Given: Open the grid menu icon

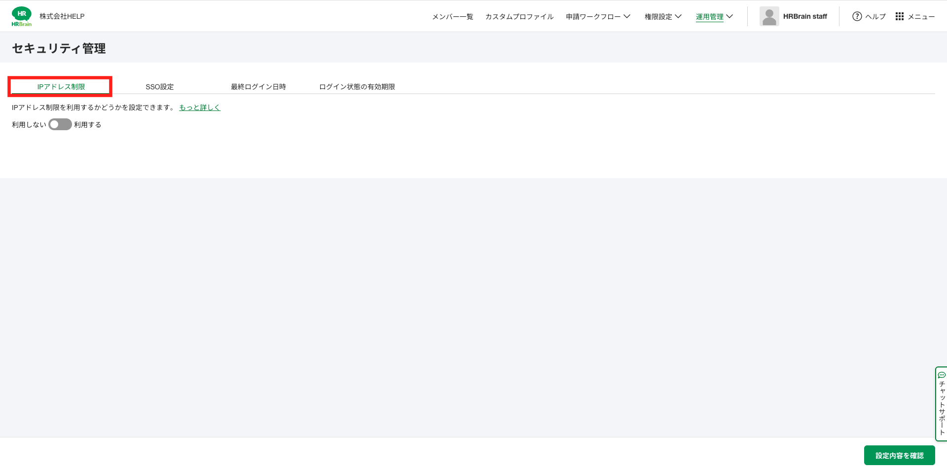Looking at the screenshot, I should coord(900,16).
